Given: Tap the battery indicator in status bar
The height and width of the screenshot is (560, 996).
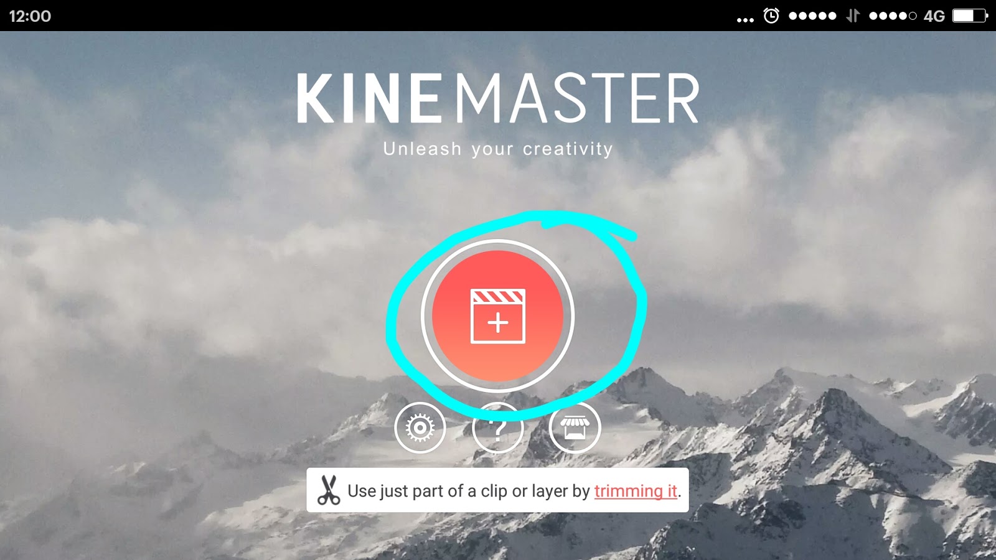Looking at the screenshot, I should click(x=970, y=16).
